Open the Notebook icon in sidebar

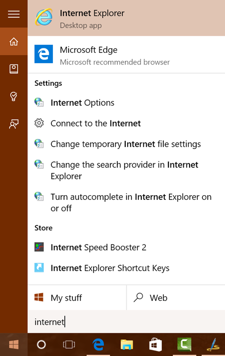coord(13,69)
